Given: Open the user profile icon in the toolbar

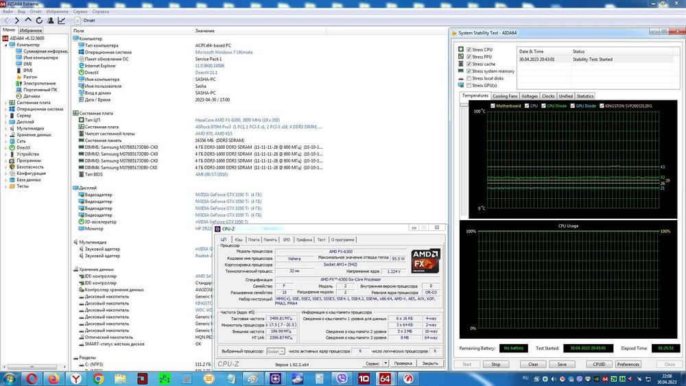Looking at the screenshot, I should point(52,21).
